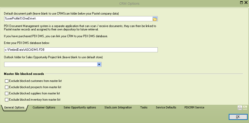Go to the Slack.com Integration tab
This screenshot has height=123, width=249.
pos(118,107)
